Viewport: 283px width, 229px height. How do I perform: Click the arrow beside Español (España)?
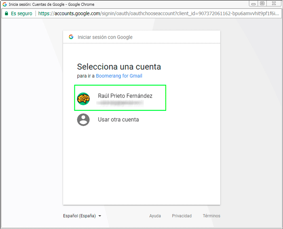100,216
